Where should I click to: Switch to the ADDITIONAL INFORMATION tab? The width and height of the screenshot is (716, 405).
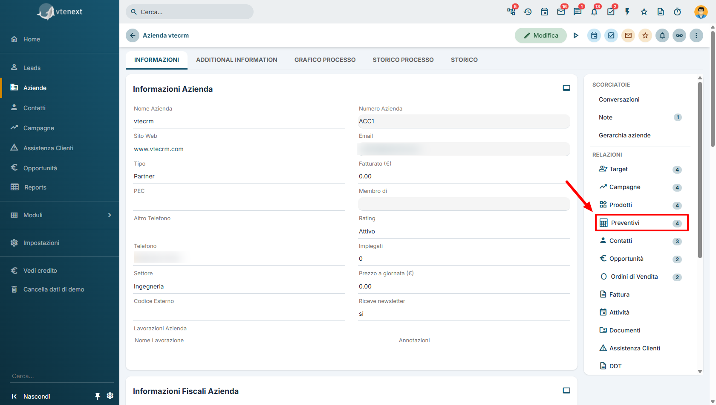[x=237, y=60]
